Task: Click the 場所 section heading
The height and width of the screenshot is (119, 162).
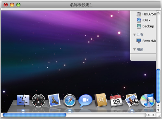Action: click(x=140, y=50)
